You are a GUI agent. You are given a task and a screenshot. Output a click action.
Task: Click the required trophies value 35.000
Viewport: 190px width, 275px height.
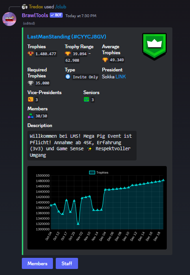(x=42, y=83)
